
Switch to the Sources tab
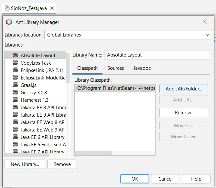point(115,68)
